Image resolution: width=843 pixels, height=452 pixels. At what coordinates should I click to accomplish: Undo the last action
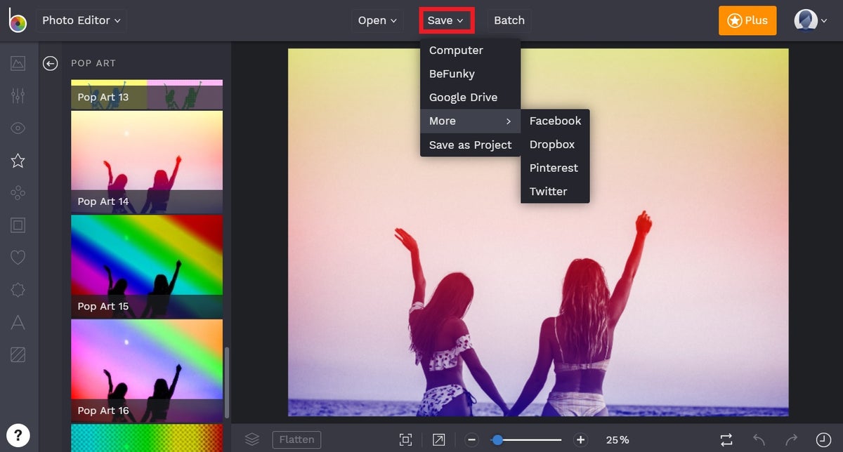[759, 439]
